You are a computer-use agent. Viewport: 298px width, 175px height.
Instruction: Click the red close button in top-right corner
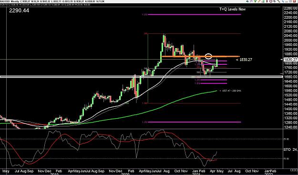294,1
